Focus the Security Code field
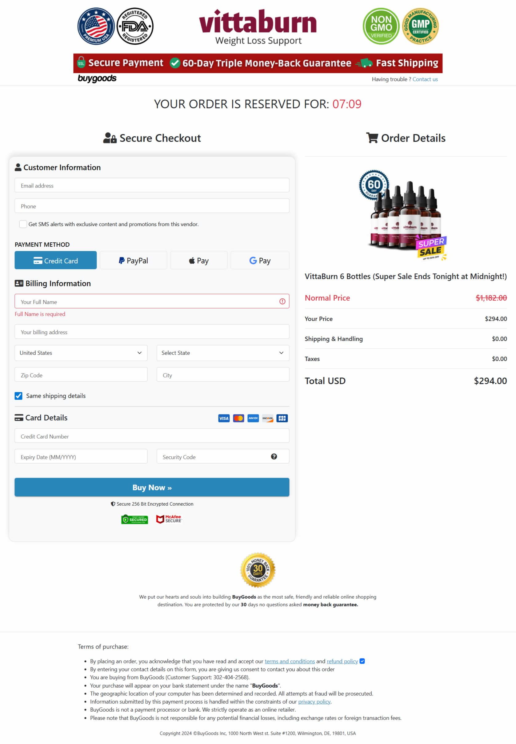Image resolution: width=516 pixels, height=744 pixels. (x=223, y=457)
